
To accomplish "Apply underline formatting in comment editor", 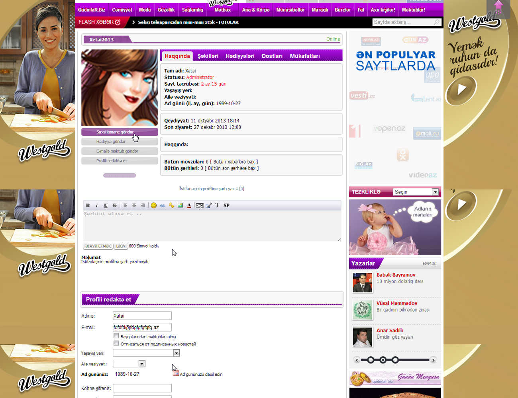I will [x=106, y=205].
